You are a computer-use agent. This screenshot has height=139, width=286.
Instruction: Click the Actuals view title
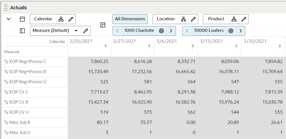pyautogui.click(x=18, y=8)
